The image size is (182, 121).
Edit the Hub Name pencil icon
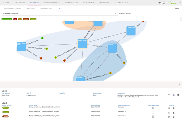(10, 93)
